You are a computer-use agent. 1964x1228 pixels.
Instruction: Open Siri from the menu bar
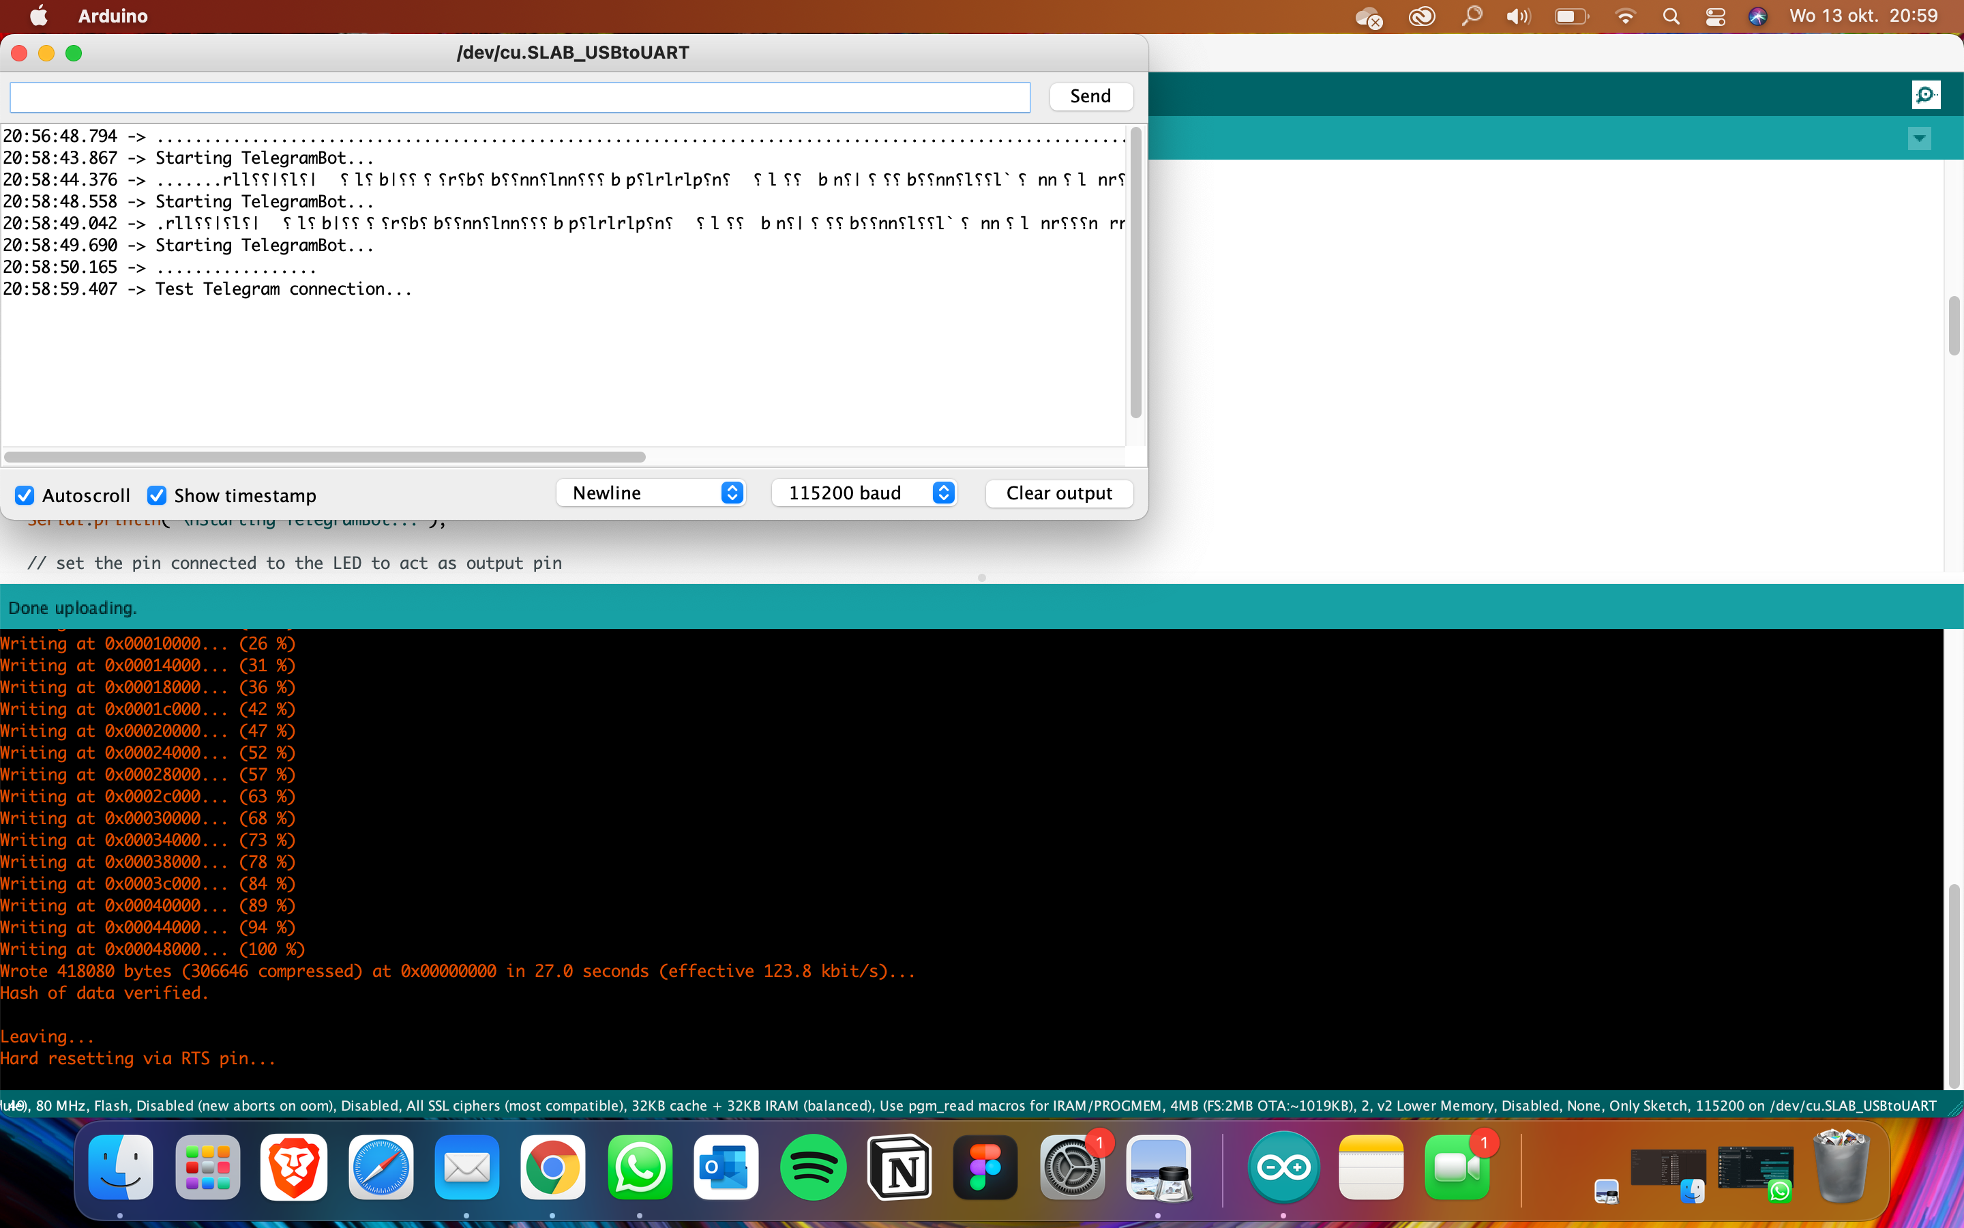(x=1757, y=16)
